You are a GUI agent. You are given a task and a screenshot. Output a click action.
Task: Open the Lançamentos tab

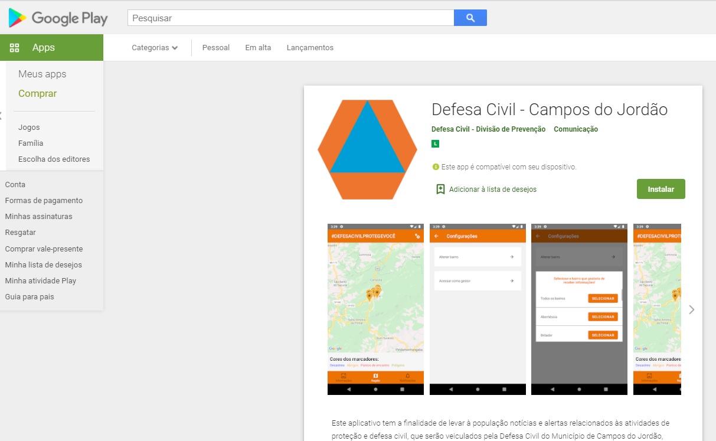click(x=310, y=48)
